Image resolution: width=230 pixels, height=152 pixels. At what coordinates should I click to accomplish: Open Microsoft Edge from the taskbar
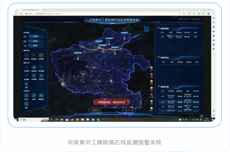point(57,120)
